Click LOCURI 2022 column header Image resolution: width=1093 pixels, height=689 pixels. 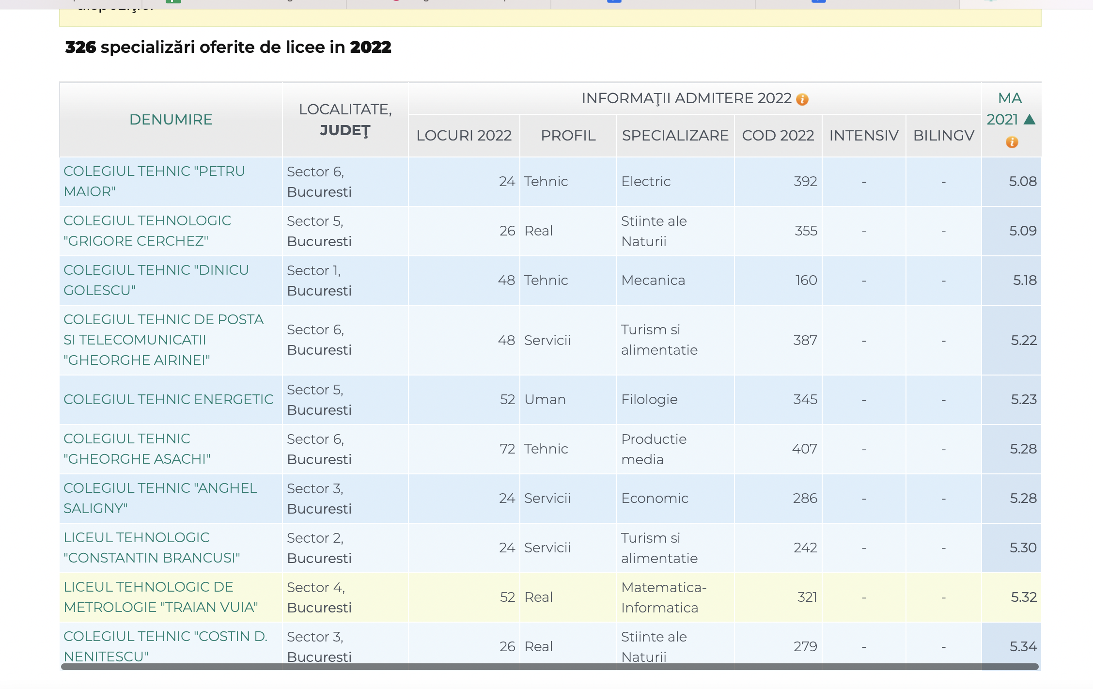(464, 136)
